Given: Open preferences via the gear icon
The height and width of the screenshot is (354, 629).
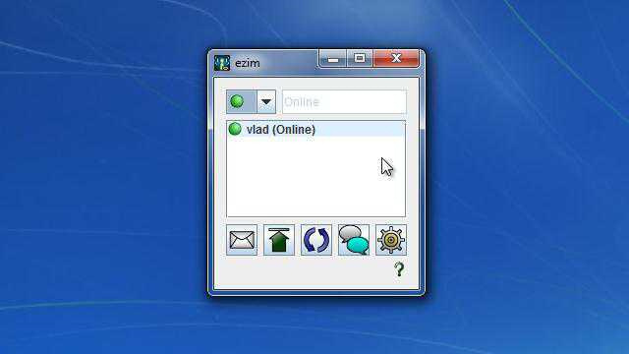Looking at the screenshot, I should point(391,240).
